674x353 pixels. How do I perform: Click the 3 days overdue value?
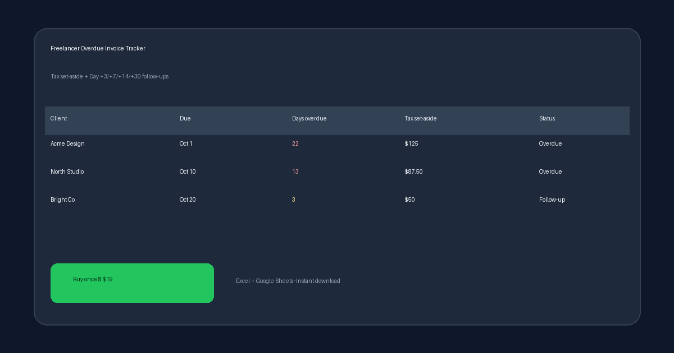(x=294, y=200)
